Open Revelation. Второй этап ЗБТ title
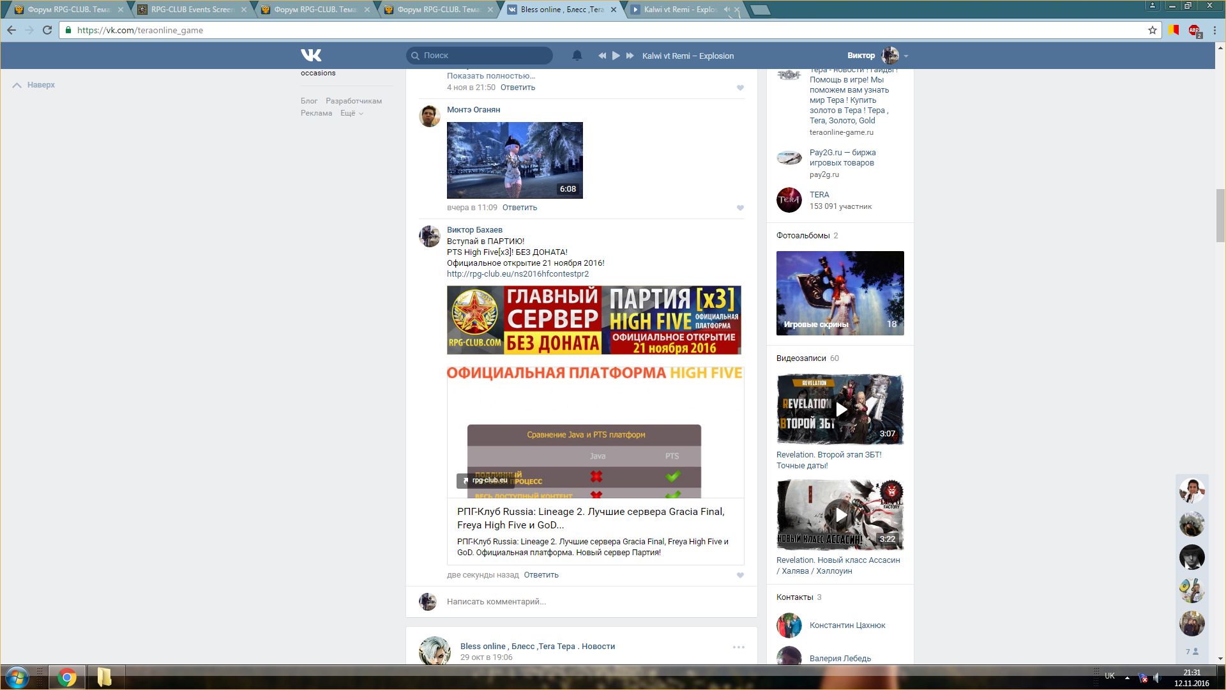Screen dimensions: 1226x690 (829, 460)
